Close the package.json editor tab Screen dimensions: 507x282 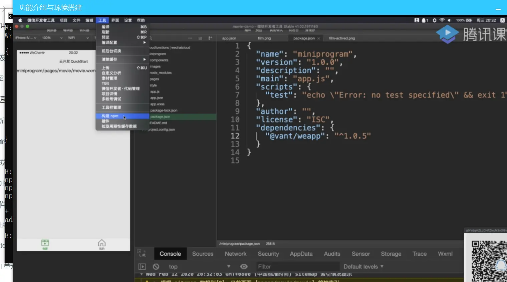[x=319, y=38]
